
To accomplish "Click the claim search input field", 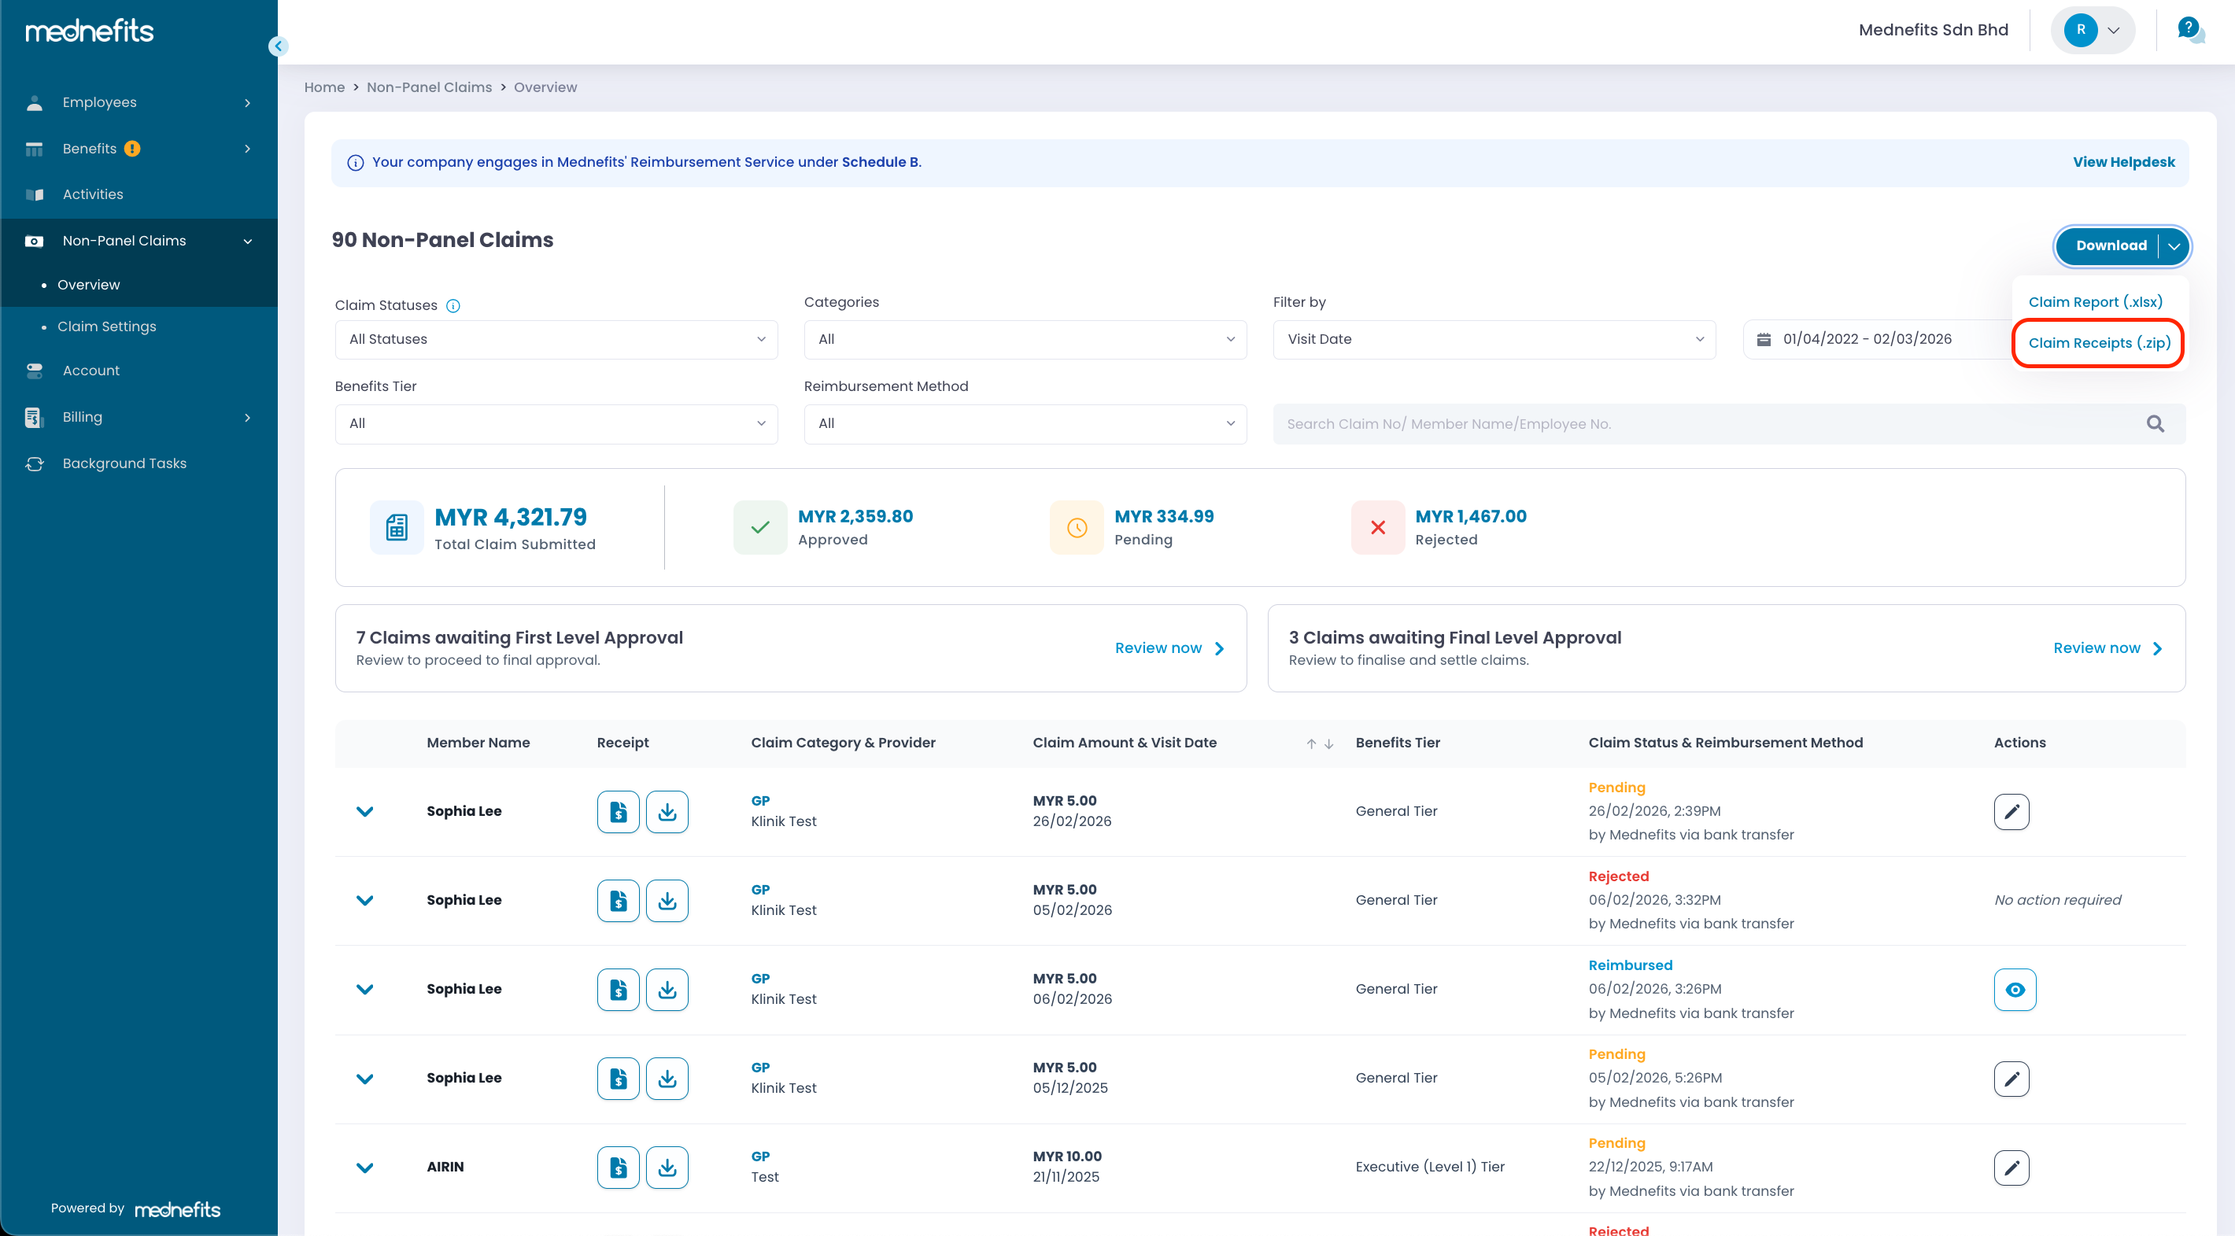I will 1701,424.
